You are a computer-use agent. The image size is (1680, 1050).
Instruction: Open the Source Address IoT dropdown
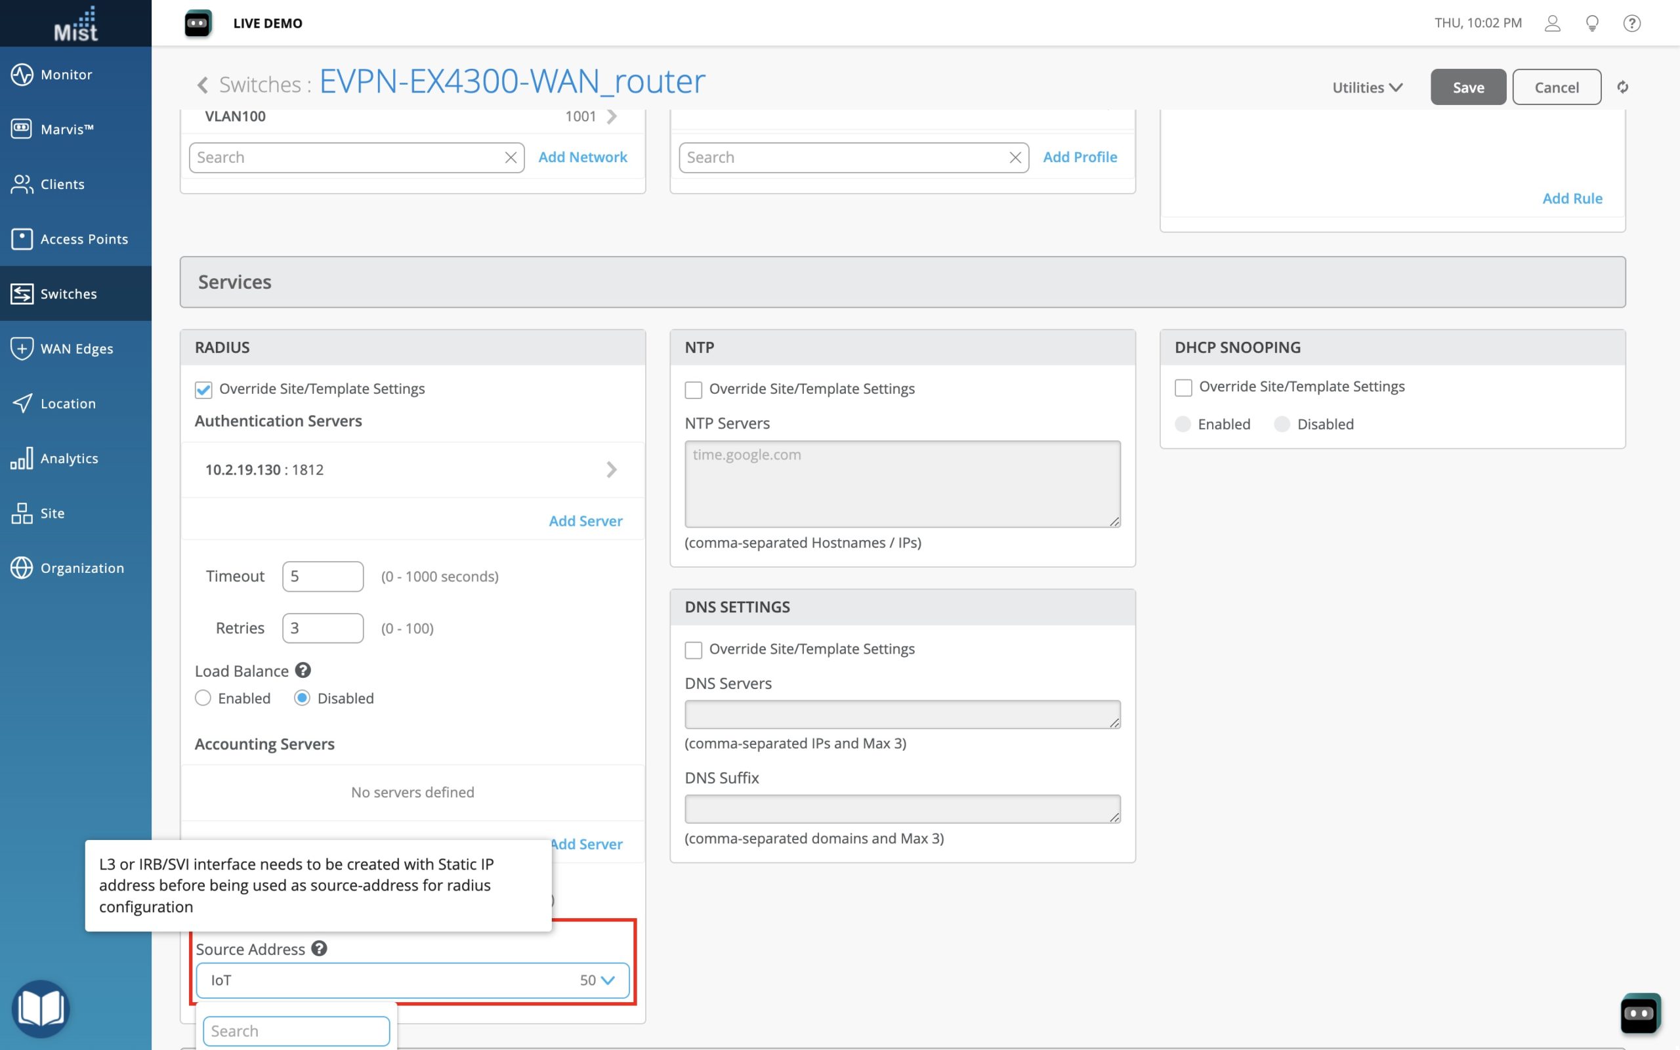tap(412, 980)
